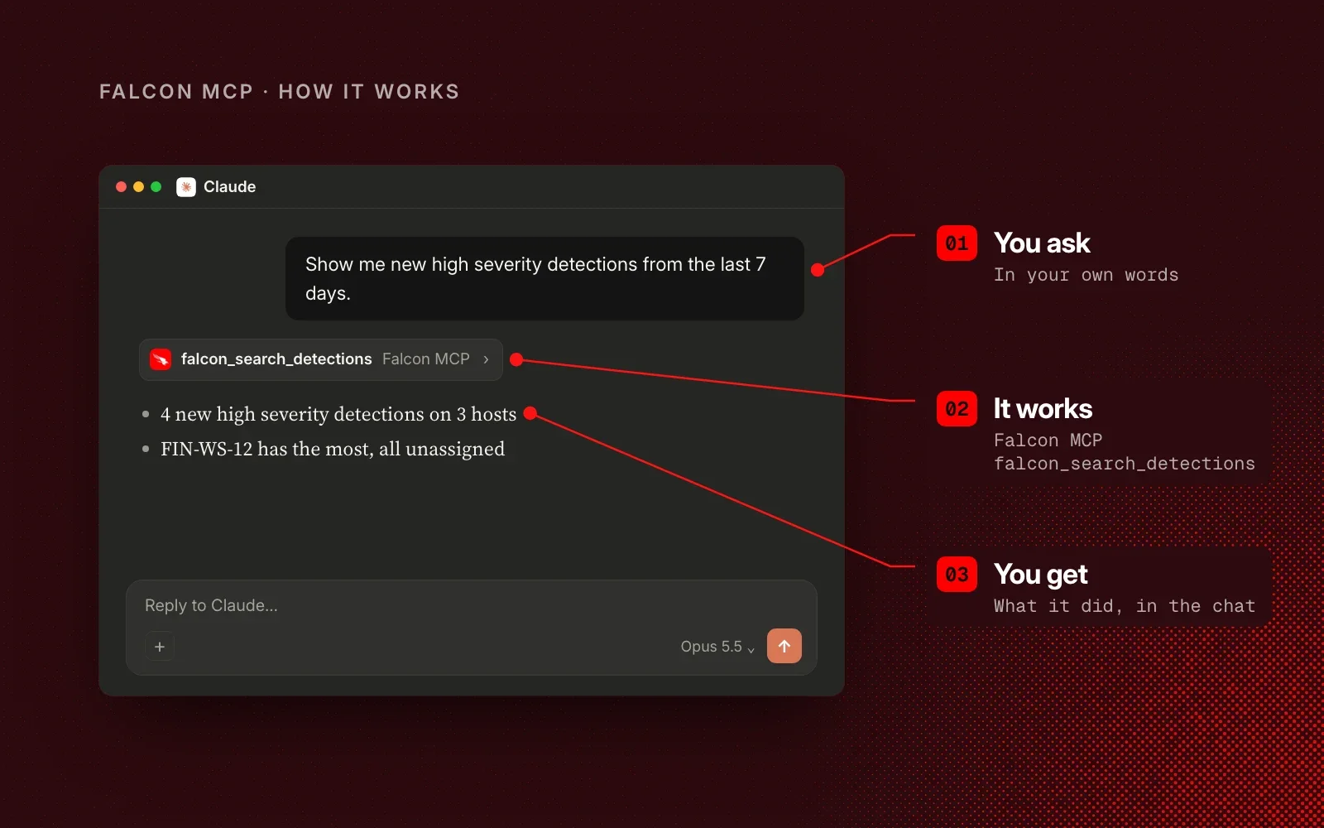Image resolution: width=1324 pixels, height=828 pixels.
Task: Open the Opus 5.5 model dropdown
Action: click(717, 647)
